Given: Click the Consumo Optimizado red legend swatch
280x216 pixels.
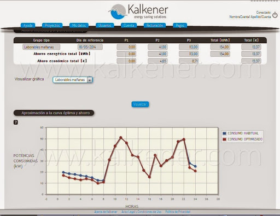Looking at the screenshot, I should click(224, 139).
